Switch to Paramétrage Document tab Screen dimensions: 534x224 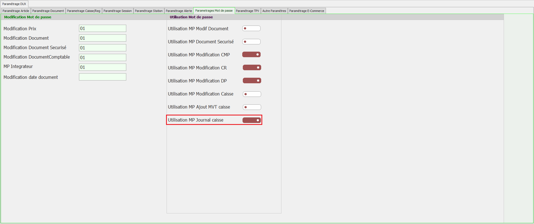pyautogui.click(x=48, y=11)
